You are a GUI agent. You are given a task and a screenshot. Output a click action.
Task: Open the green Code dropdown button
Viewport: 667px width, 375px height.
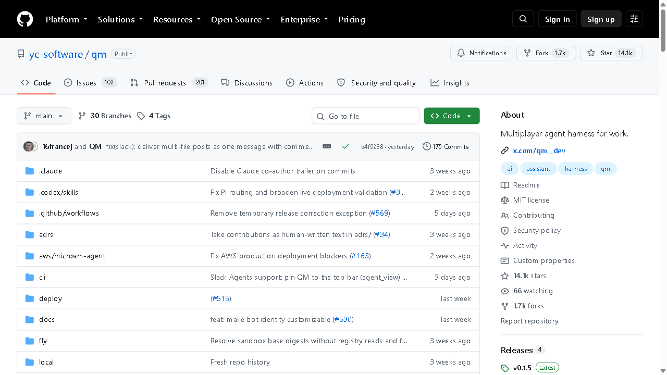tap(452, 116)
